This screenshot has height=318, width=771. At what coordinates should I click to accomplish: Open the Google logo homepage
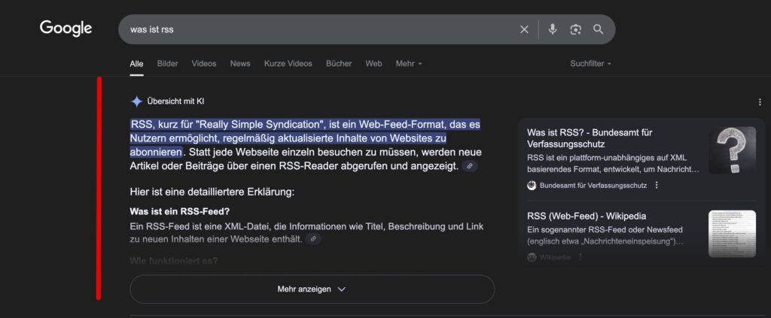pyautogui.click(x=66, y=29)
